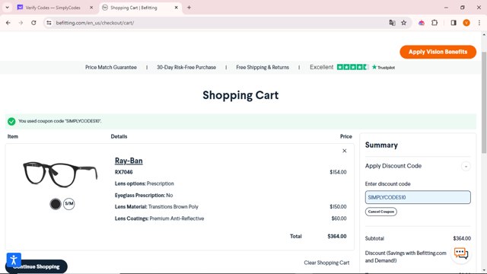
Task: Click the RX7046 model text
Action: (x=123, y=172)
